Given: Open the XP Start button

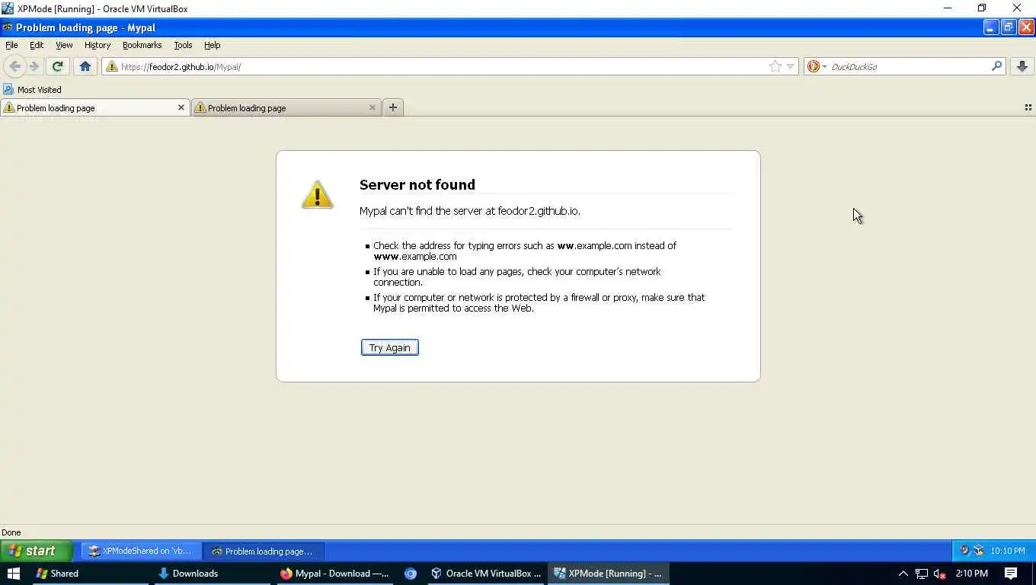Looking at the screenshot, I should (x=35, y=551).
